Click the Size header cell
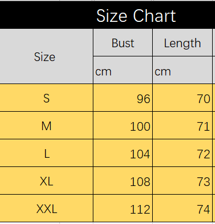The image size is (215, 224). tap(47, 56)
